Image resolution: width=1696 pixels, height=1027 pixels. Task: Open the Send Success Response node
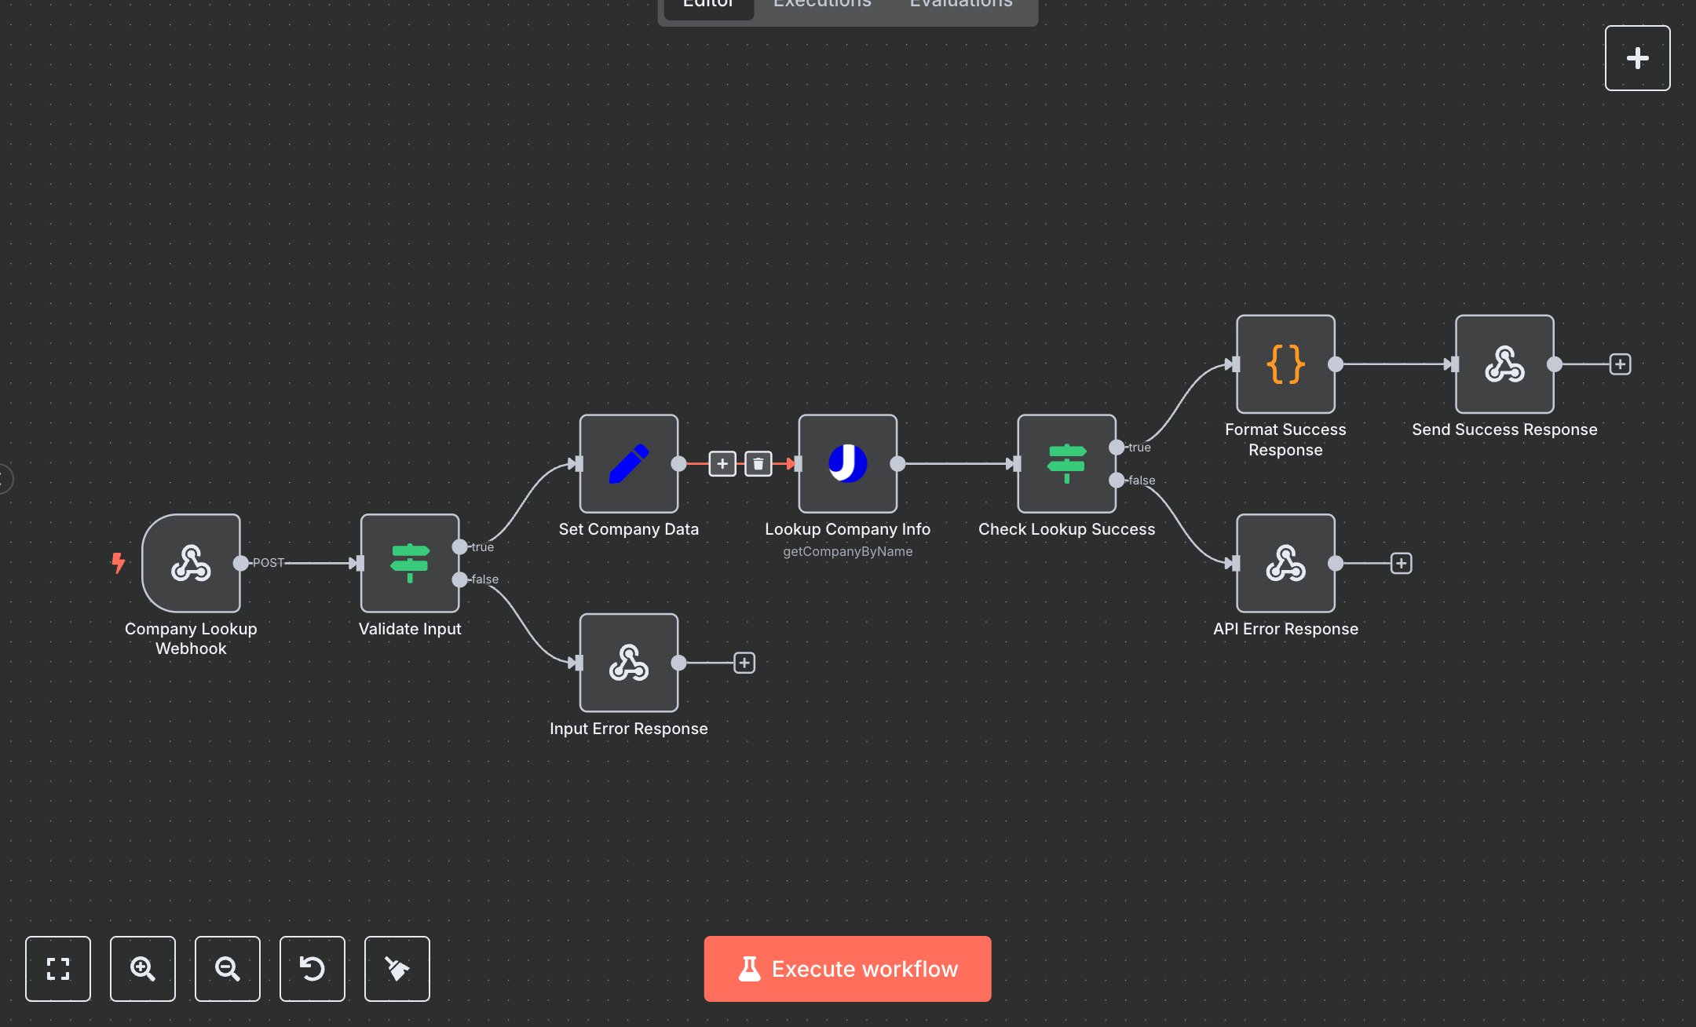pyautogui.click(x=1504, y=364)
